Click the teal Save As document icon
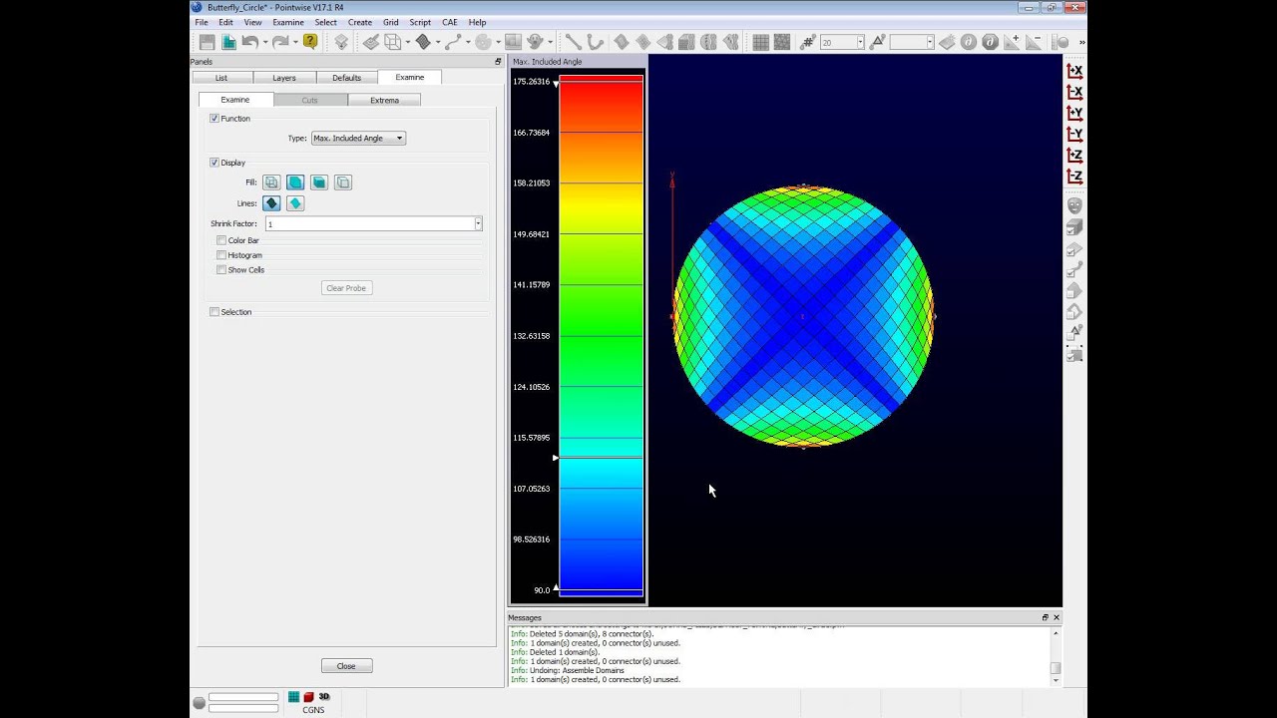 [228, 42]
